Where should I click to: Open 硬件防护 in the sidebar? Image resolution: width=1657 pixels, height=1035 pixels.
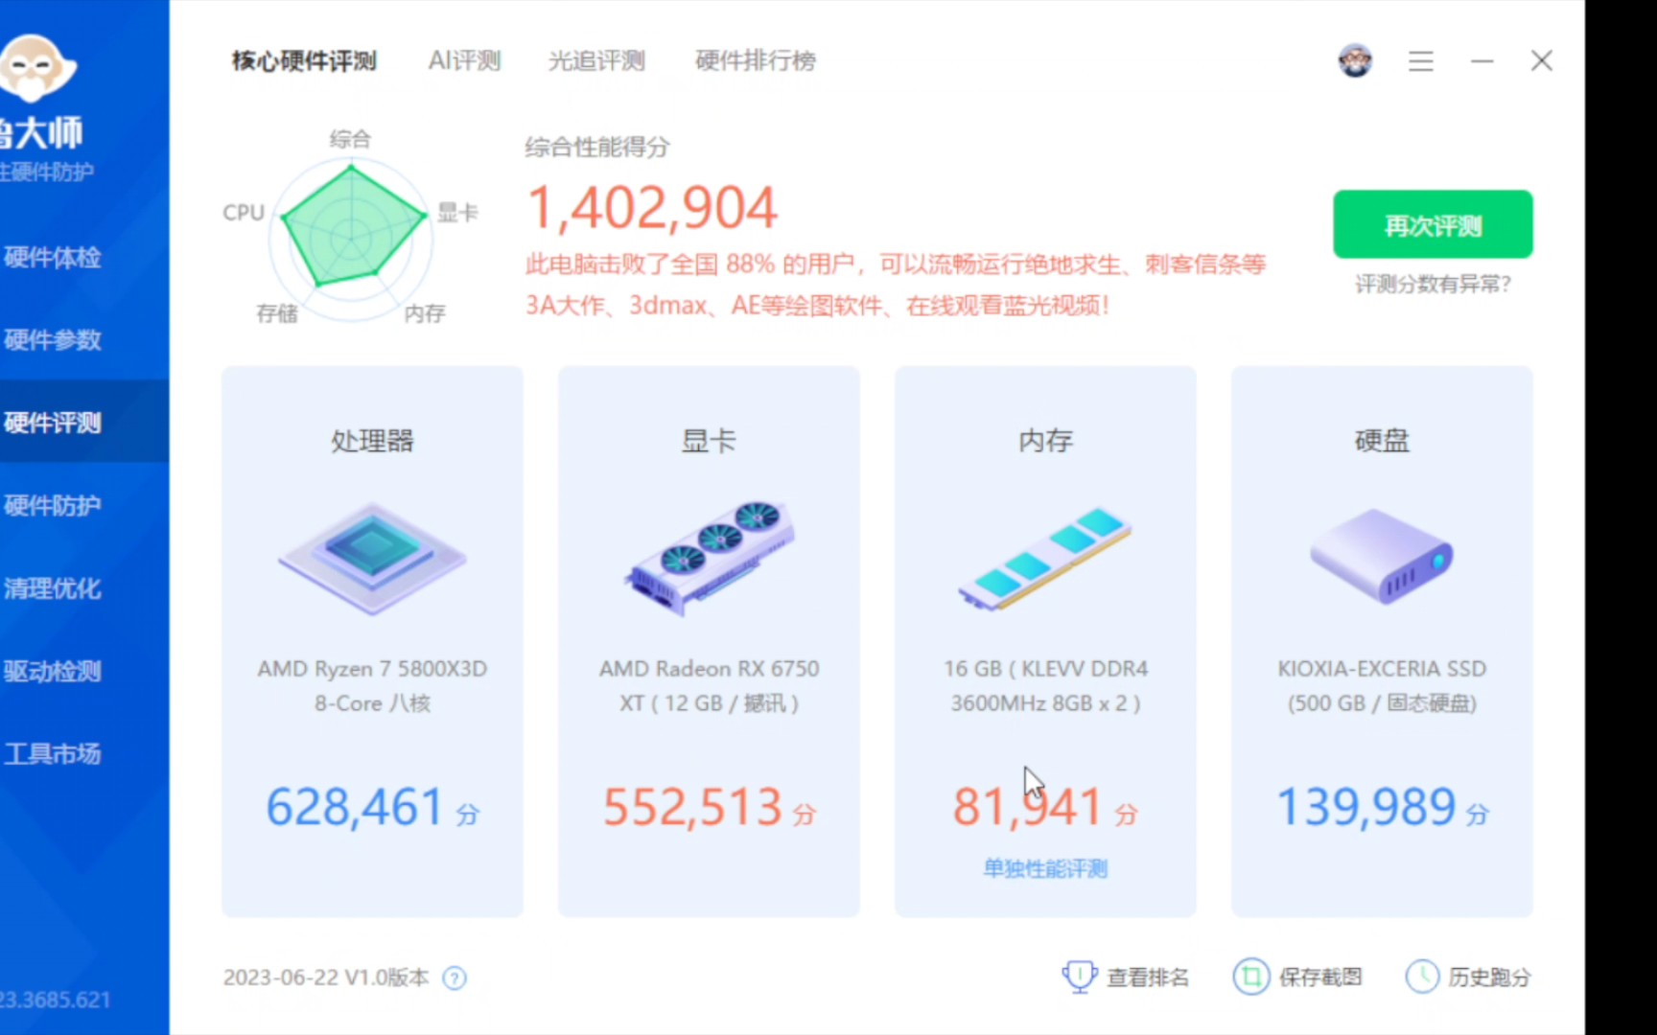click(53, 505)
